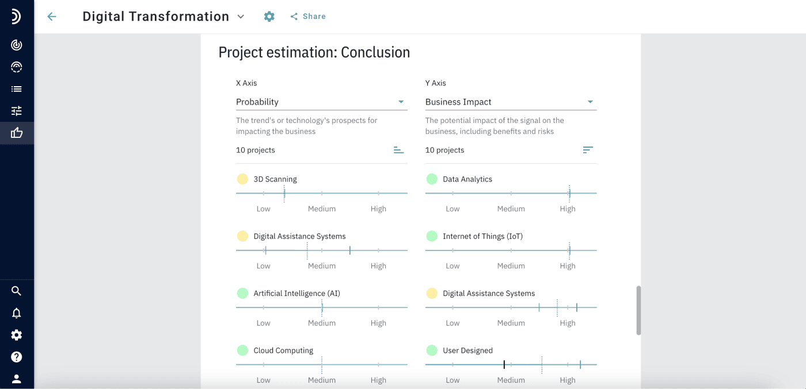
Task: Click the Digital Assistance Systems probability slider
Action: [321, 251]
